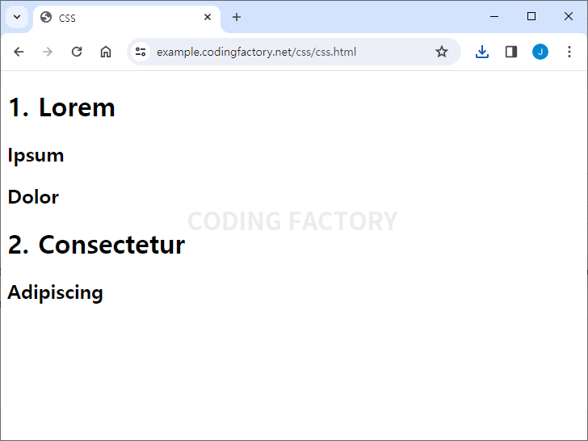Click the address bar URL
The height and width of the screenshot is (441, 588).
point(256,52)
